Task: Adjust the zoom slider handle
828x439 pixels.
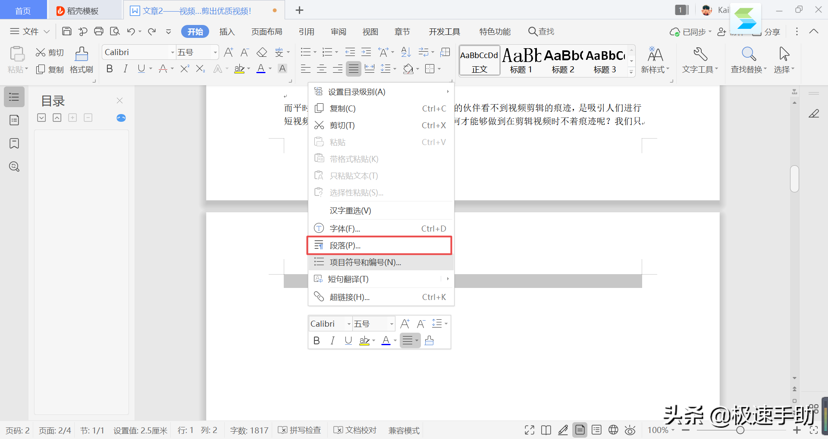Action: coord(740,430)
